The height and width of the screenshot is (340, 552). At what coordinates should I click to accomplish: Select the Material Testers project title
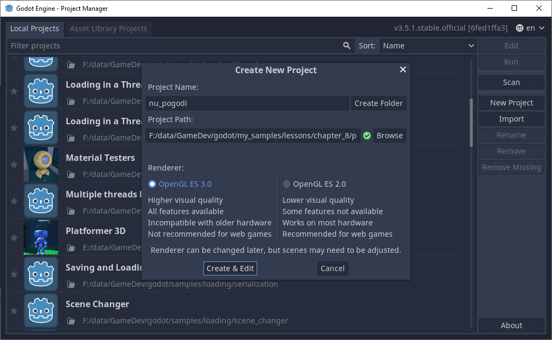[100, 158]
